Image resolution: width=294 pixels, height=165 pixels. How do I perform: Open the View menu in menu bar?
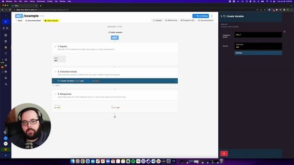(26, 1)
